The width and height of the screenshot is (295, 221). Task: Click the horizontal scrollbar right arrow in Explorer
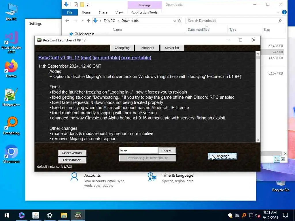(285, 154)
